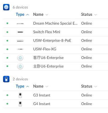Click green status dot for Switch Flex Mini
This screenshot has width=108, height=113.
[7, 32]
